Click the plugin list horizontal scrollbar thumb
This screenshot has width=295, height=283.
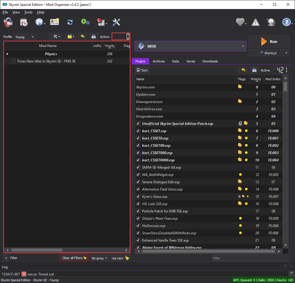(x=209, y=251)
